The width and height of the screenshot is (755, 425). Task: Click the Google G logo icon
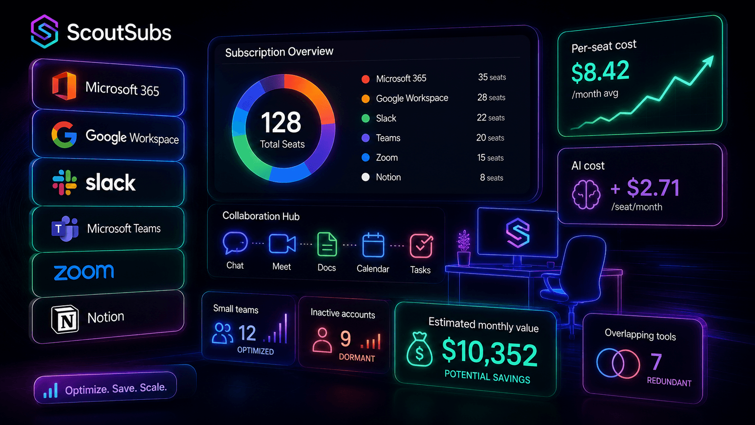coord(64,135)
